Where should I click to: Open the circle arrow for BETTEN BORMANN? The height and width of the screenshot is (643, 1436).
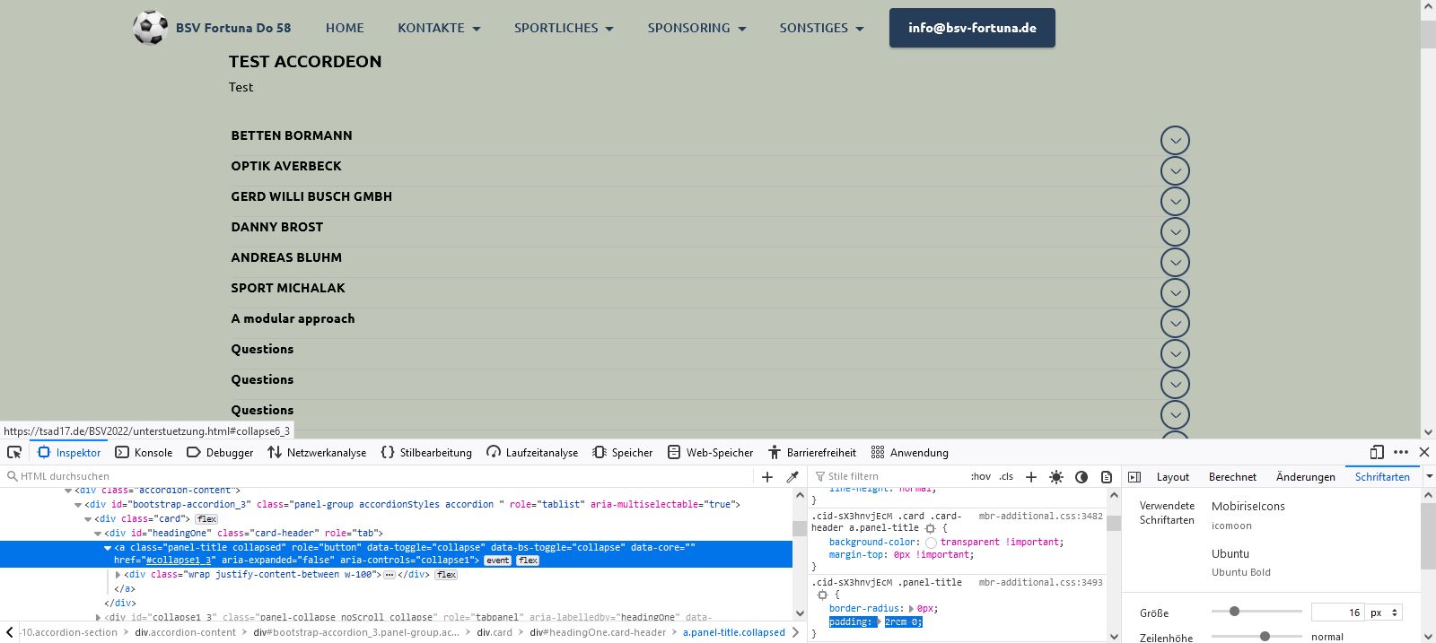click(1175, 140)
